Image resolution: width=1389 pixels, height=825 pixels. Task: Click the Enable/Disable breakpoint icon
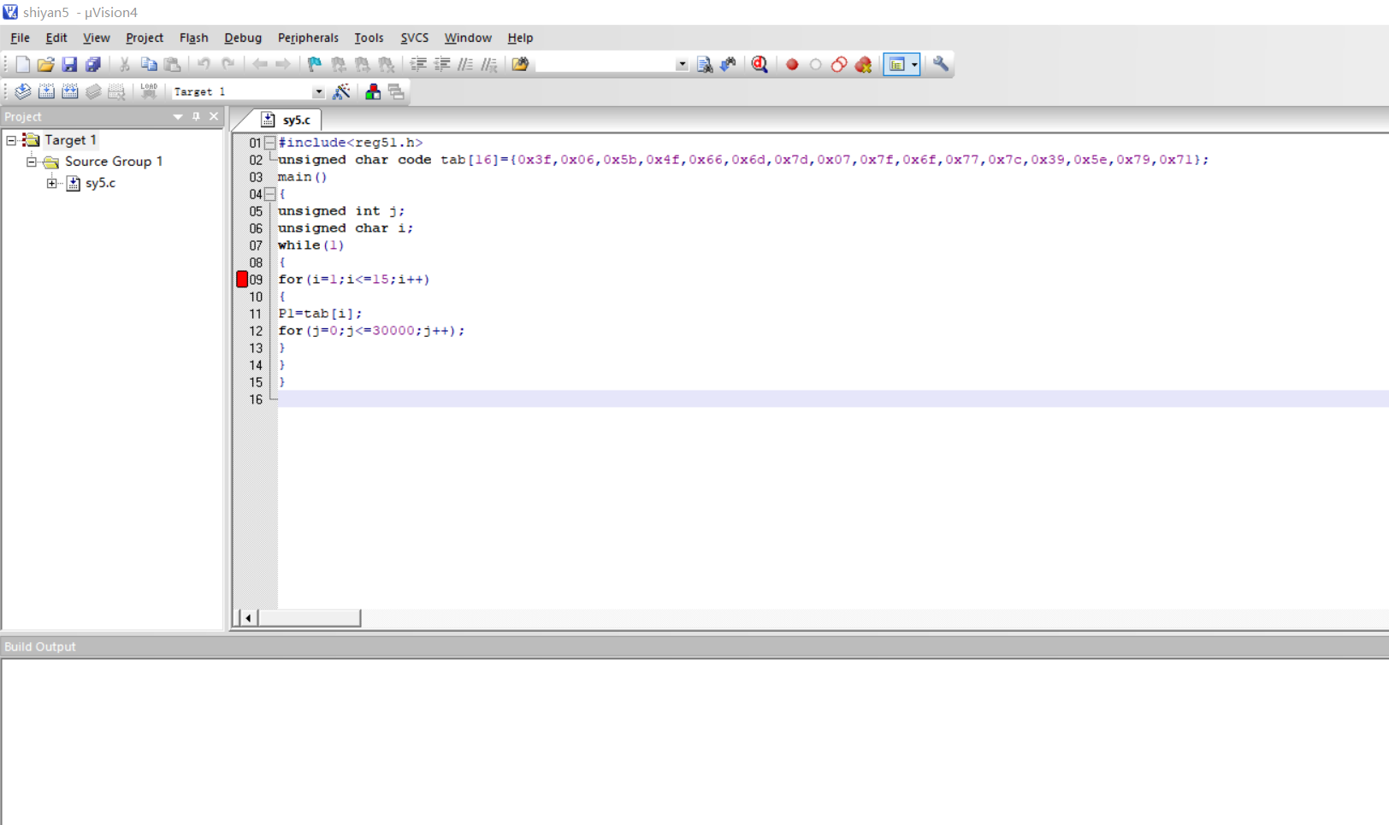(816, 64)
